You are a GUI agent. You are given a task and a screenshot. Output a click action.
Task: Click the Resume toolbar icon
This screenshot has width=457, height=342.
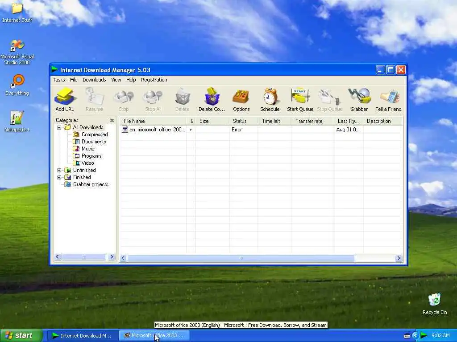point(94,99)
